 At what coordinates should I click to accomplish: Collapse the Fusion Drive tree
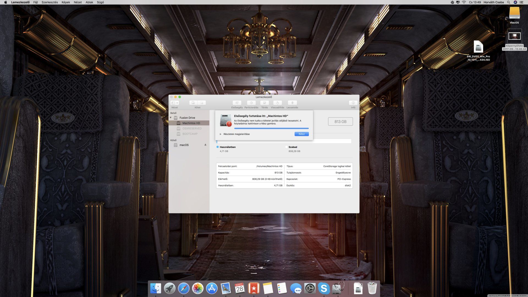[171, 118]
